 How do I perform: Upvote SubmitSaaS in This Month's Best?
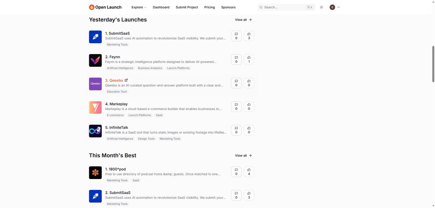point(249,195)
